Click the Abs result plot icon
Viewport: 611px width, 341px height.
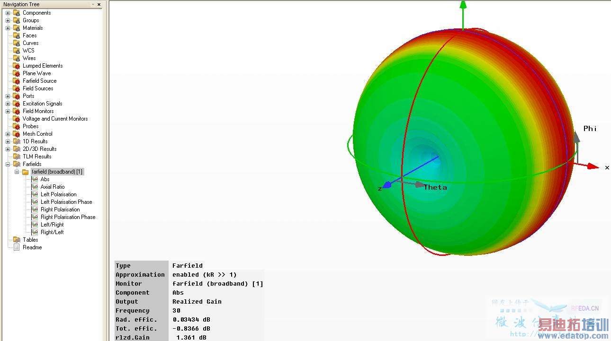point(35,179)
